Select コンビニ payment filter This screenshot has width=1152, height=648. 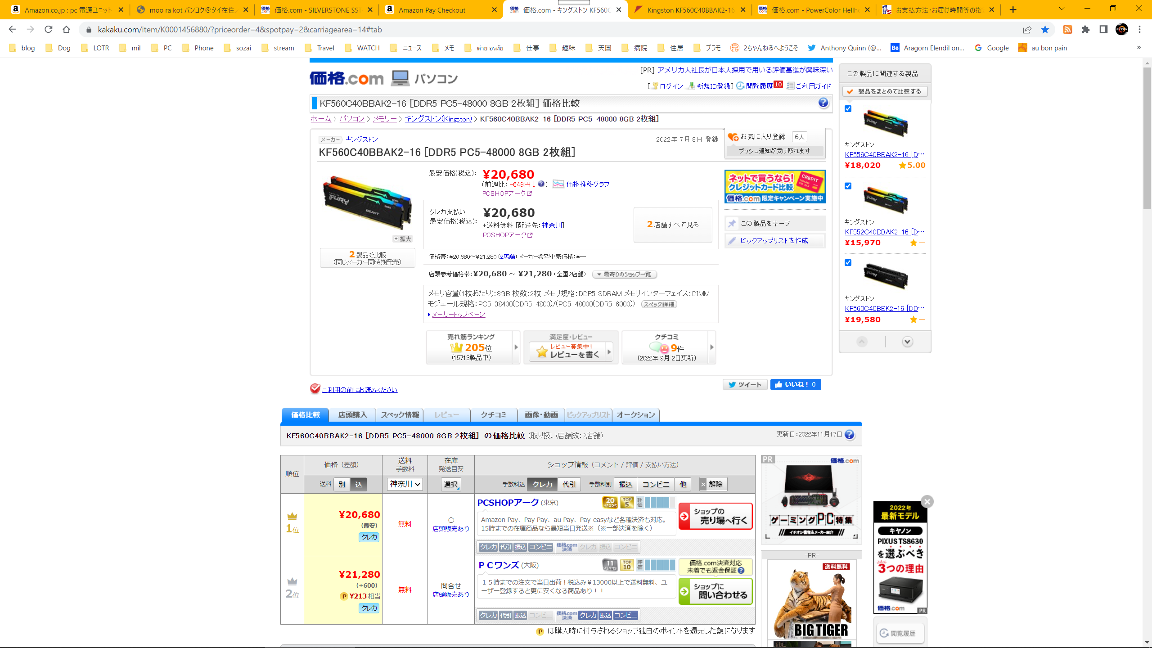(x=655, y=484)
